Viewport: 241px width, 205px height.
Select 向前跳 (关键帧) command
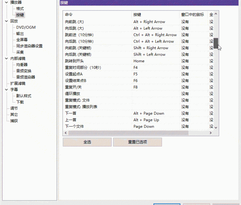[x=138, y=48]
